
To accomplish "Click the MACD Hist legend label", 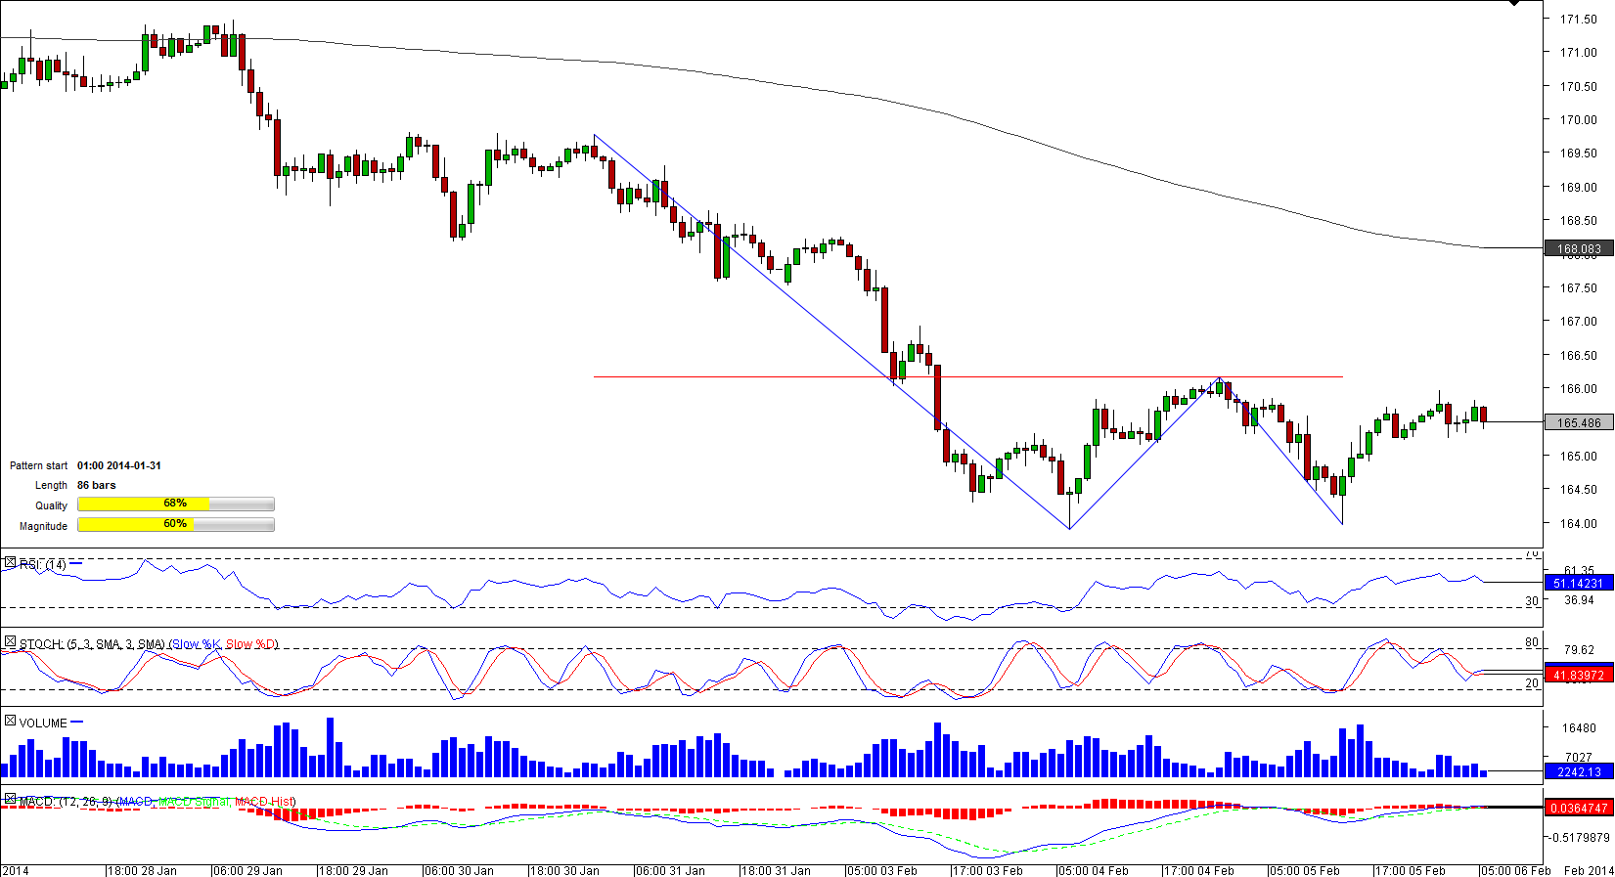I will (x=264, y=802).
